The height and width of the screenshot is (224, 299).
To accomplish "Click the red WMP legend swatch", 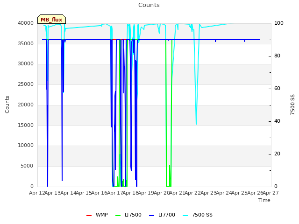I will tap(89, 216).
